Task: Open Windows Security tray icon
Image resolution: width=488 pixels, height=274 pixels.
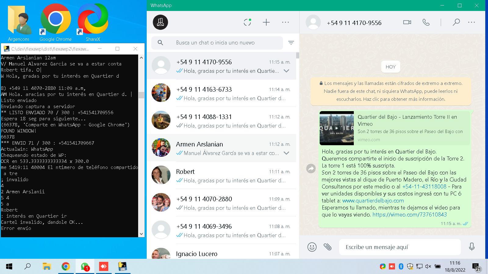Action: tap(410, 267)
